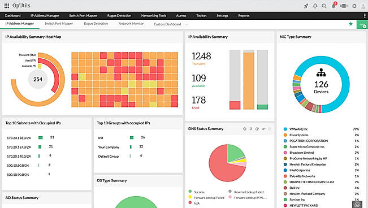Click the orange Transient bar in availability chart
368x208 pixels.
[x=249, y=81]
